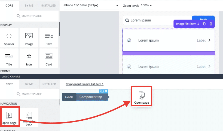Click chevron arrow on first list item
Viewport: 223px width, 131px height.
point(209,40)
